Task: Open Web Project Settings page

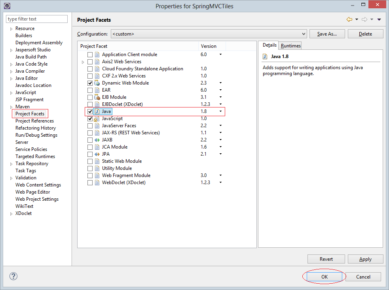Action: click(x=37, y=199)
